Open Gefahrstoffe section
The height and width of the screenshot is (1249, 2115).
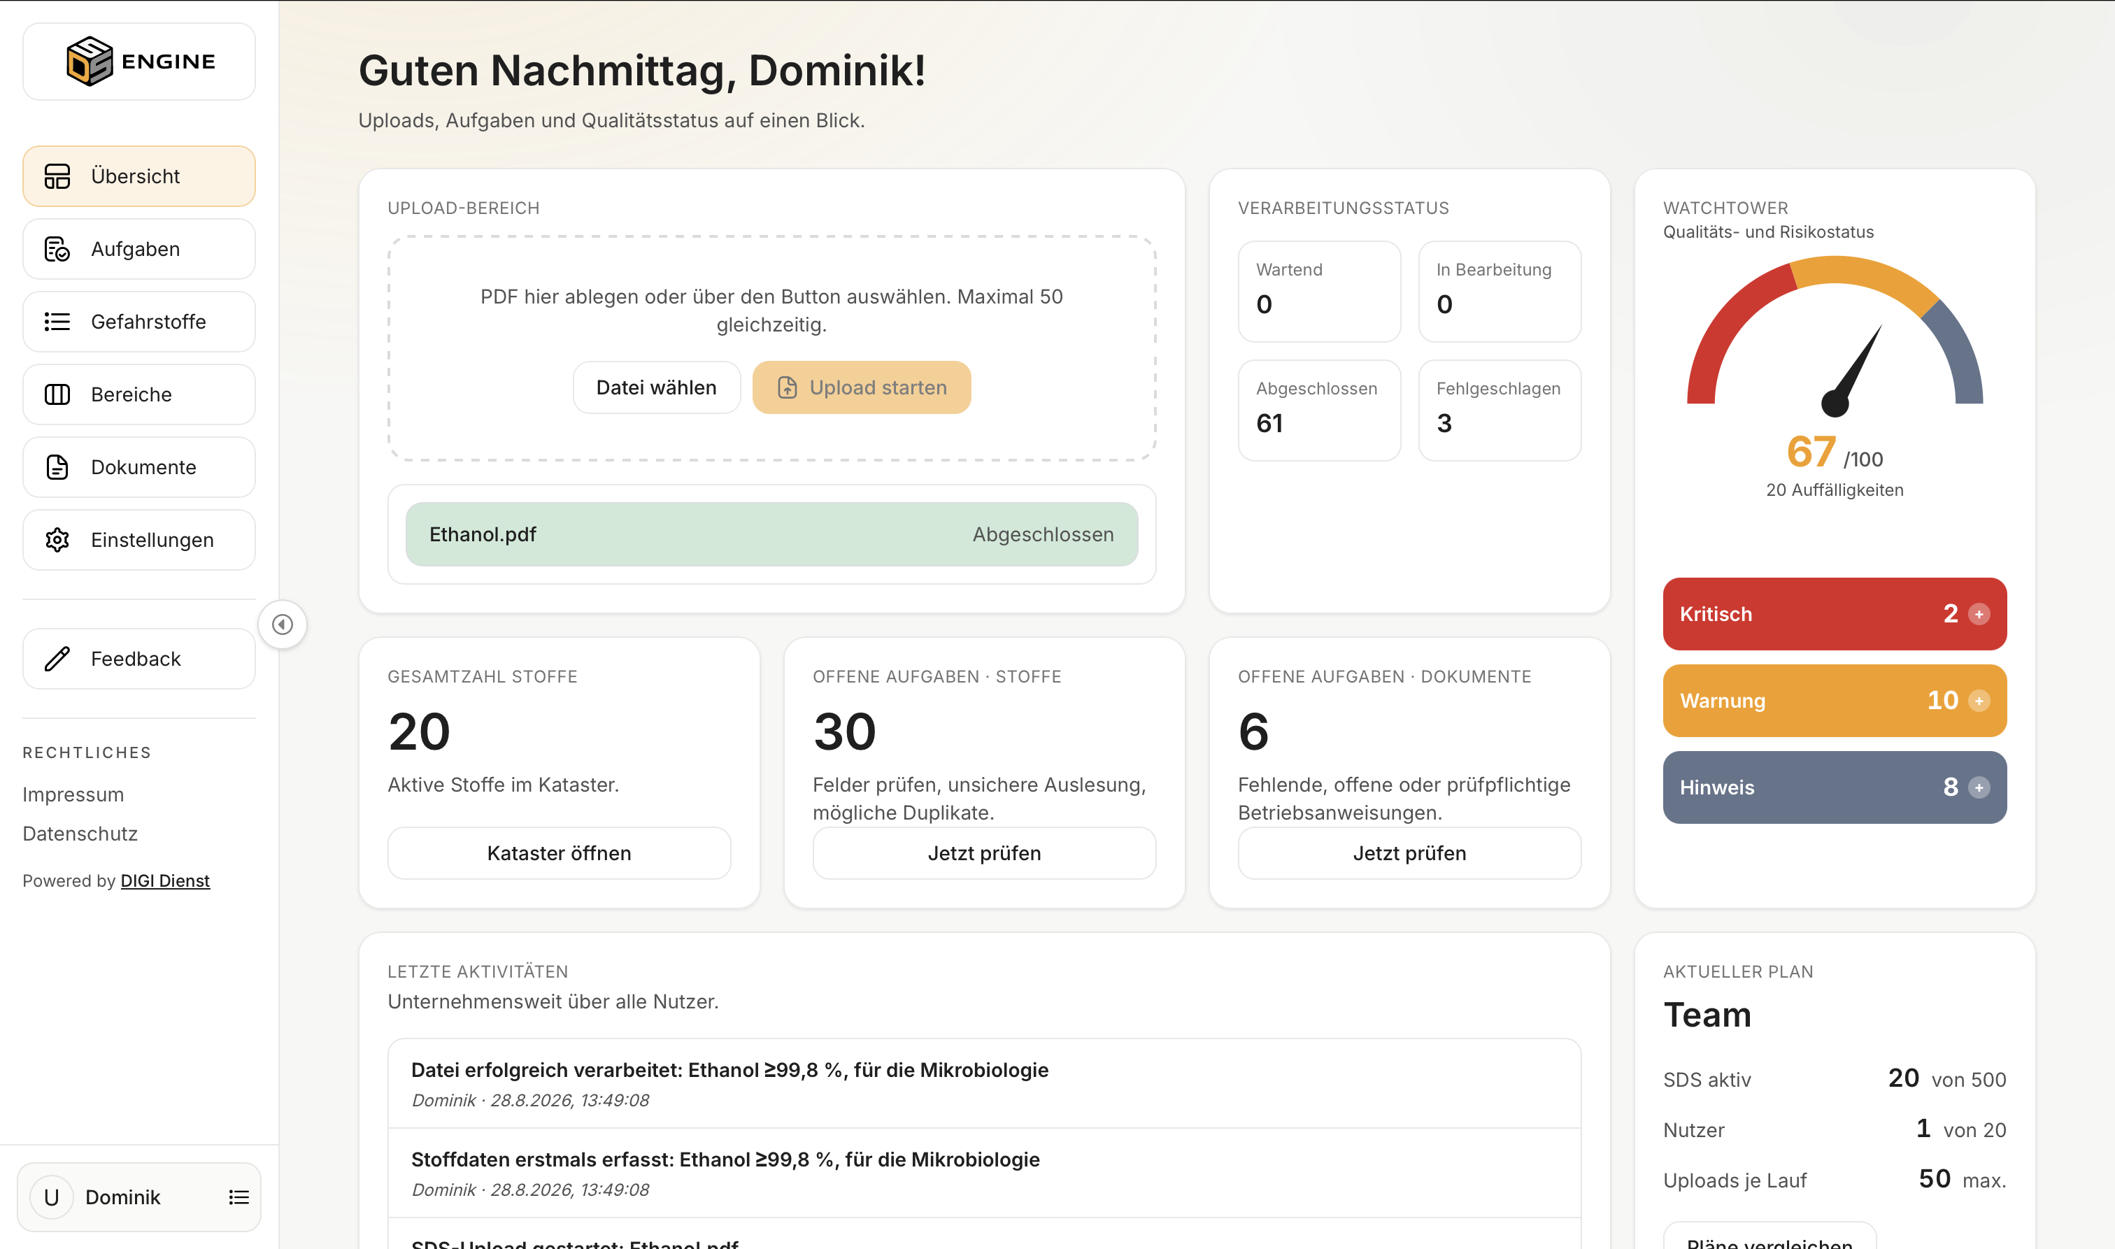139,322
